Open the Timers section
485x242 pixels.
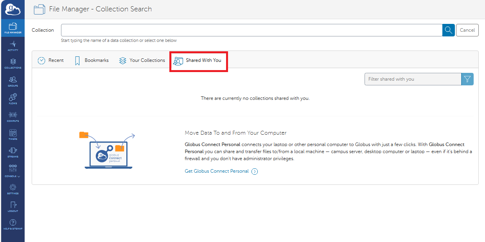[13, 134]
